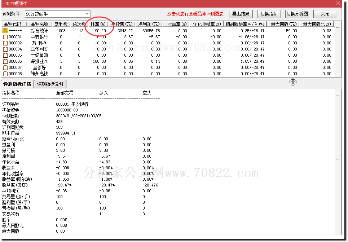The image size is (348, 242).
Task: Sort by 相对收益率α/β(%) column header
Action: pos(245,24)
